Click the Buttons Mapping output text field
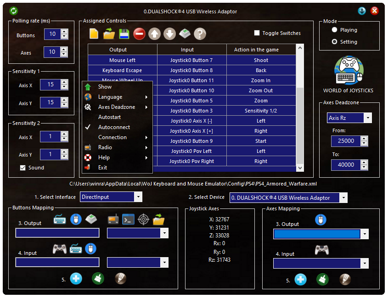388x298 pixels. point(57,233)
